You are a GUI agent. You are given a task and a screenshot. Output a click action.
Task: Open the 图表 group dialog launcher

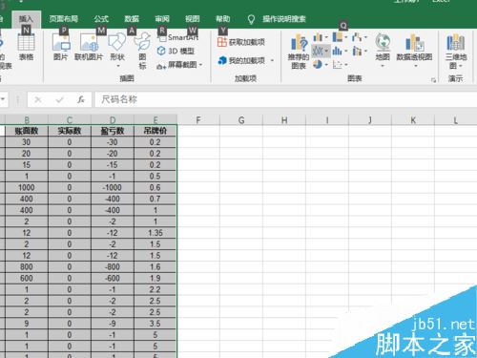point(433,80)
